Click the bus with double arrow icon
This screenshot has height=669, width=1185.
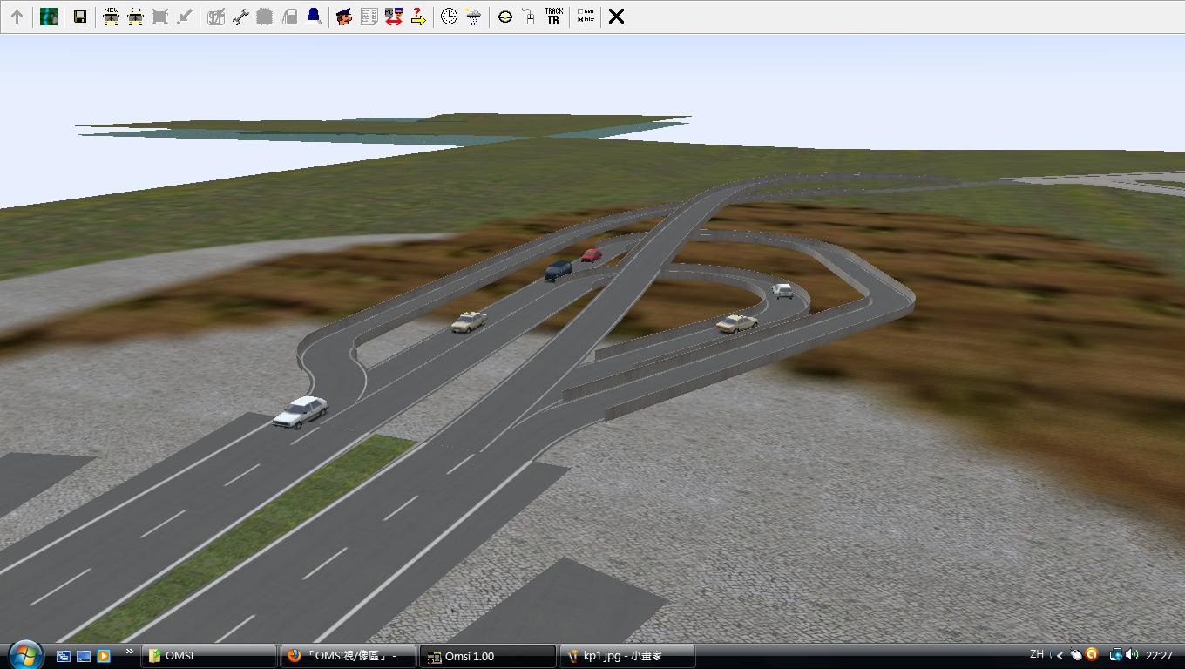[135, 17]
